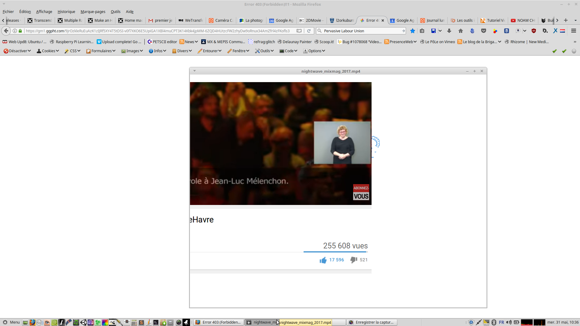Toggle the first green checkmark validator
This screenshot has height=326, width=580.
pyautogui.click(x=555, y=51)
